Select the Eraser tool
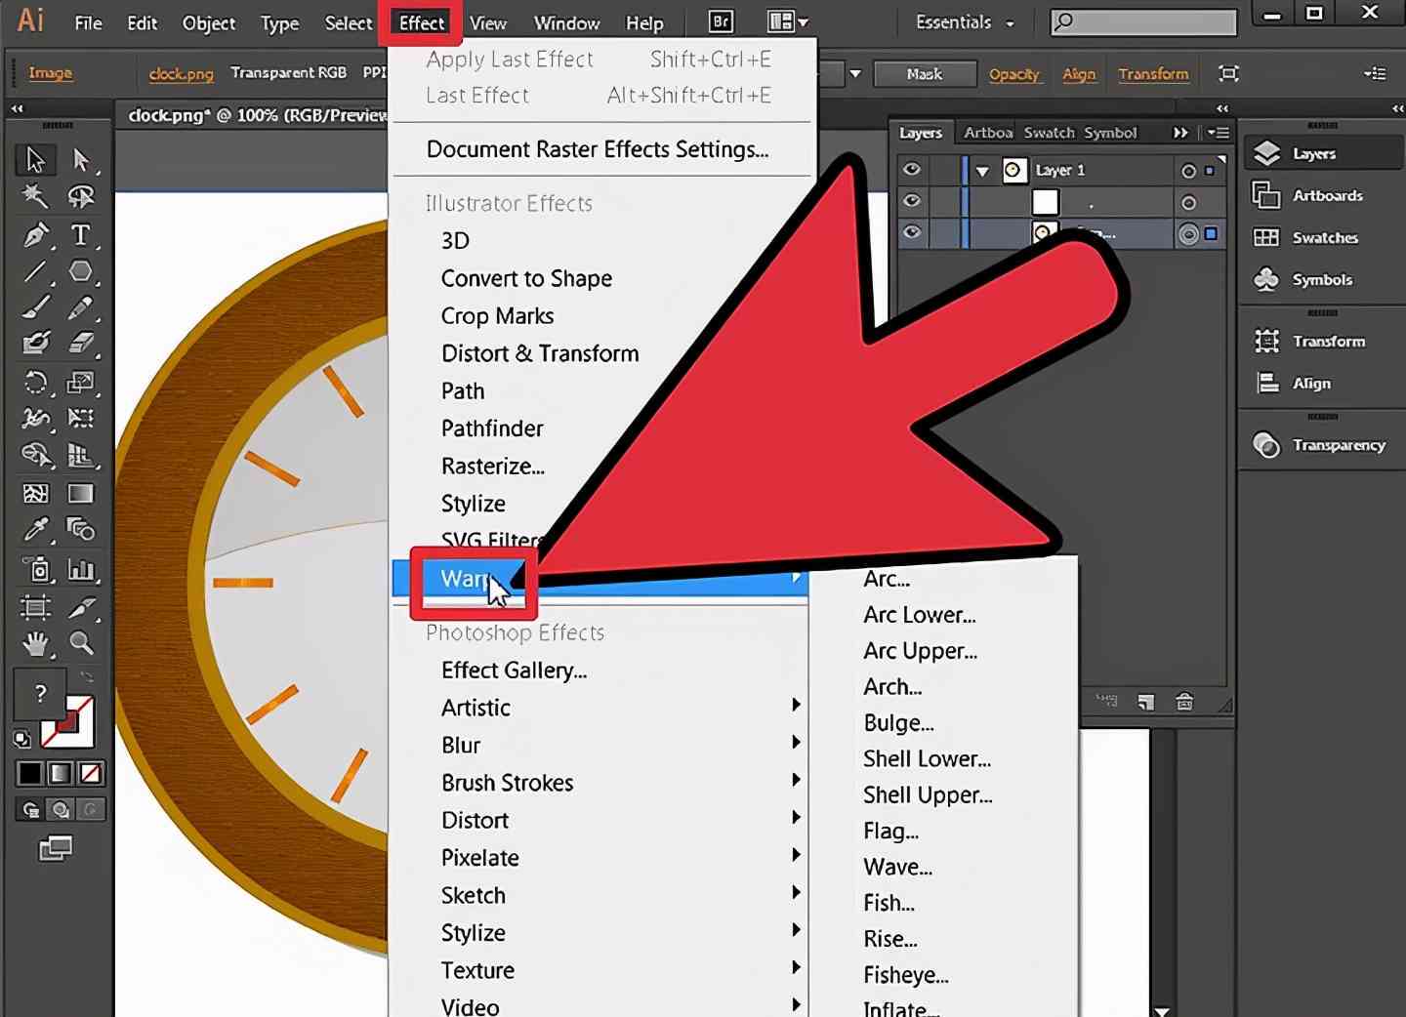 [81, 344]
